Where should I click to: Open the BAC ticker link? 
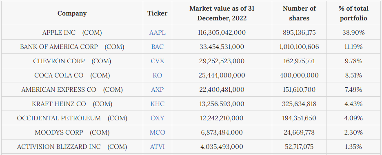click(x=158, y=47)
